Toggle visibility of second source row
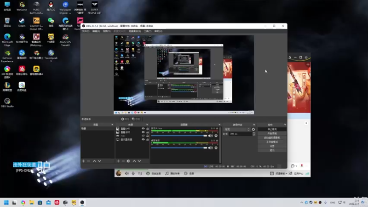 pos(143,132)
